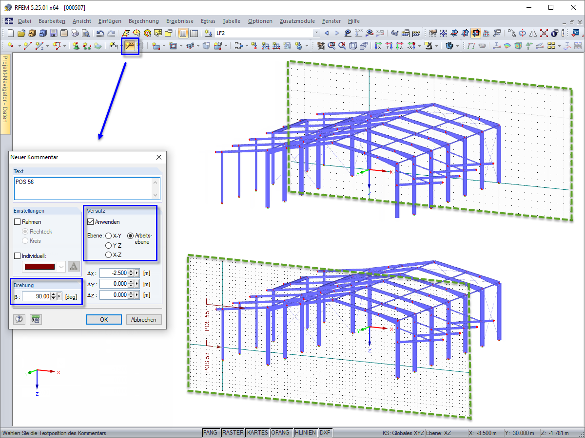The image size is (585, 438).
Task: Enable the Rahmen checkbox
Action: coord(17,222)
